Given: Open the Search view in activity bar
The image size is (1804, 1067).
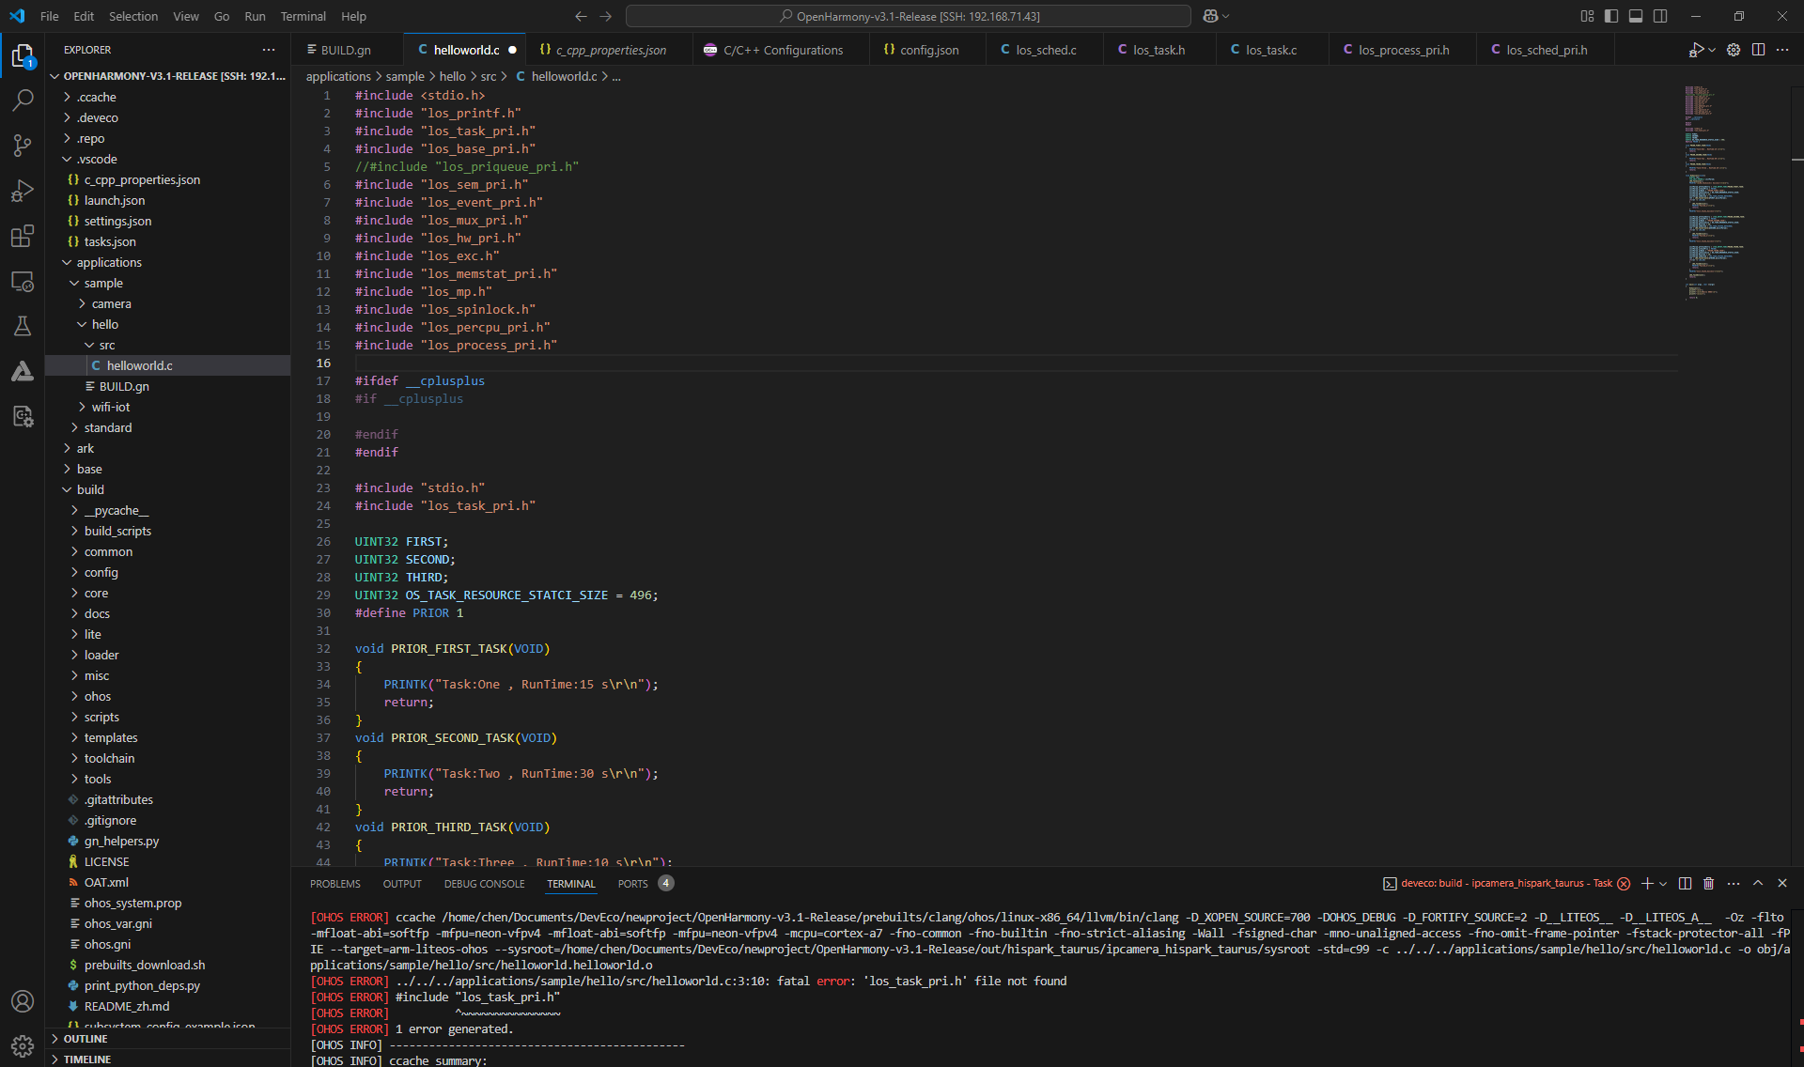Looking at the screenshot, I should (23, 100).
